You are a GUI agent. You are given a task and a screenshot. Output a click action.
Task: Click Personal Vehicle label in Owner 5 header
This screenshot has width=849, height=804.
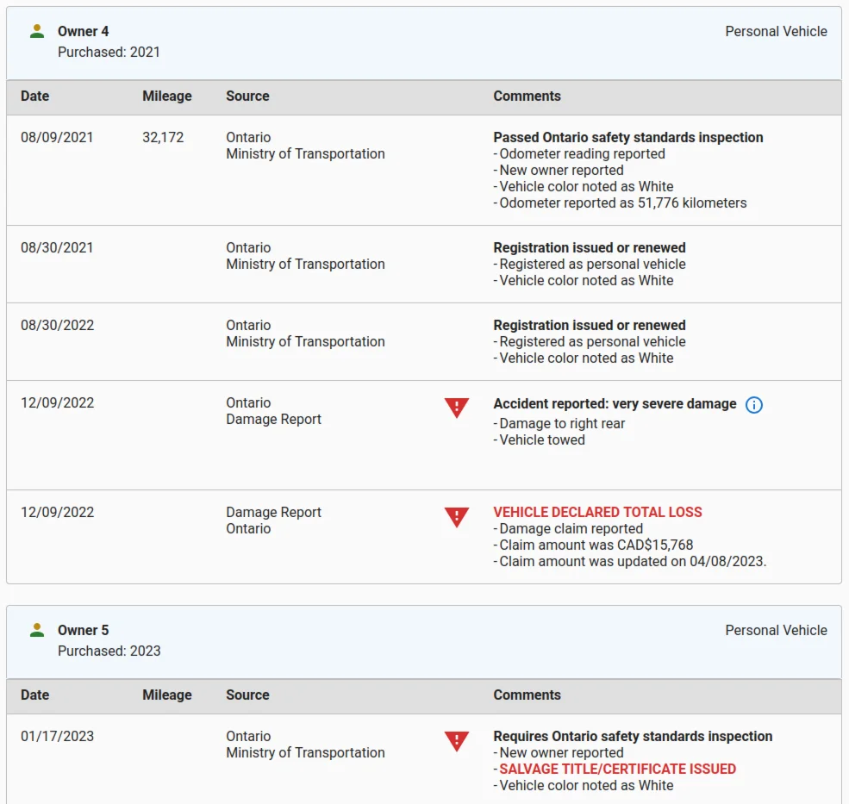(x=776, y=630)
